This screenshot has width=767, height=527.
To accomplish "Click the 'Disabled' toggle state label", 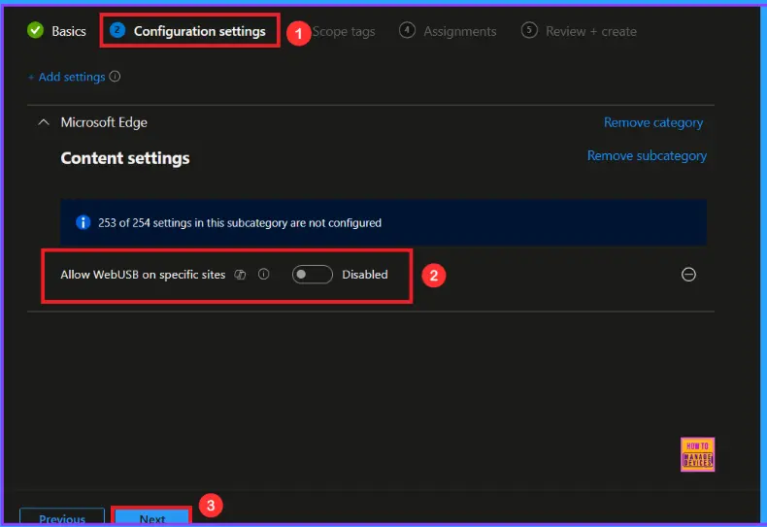I will pos(365,275).
